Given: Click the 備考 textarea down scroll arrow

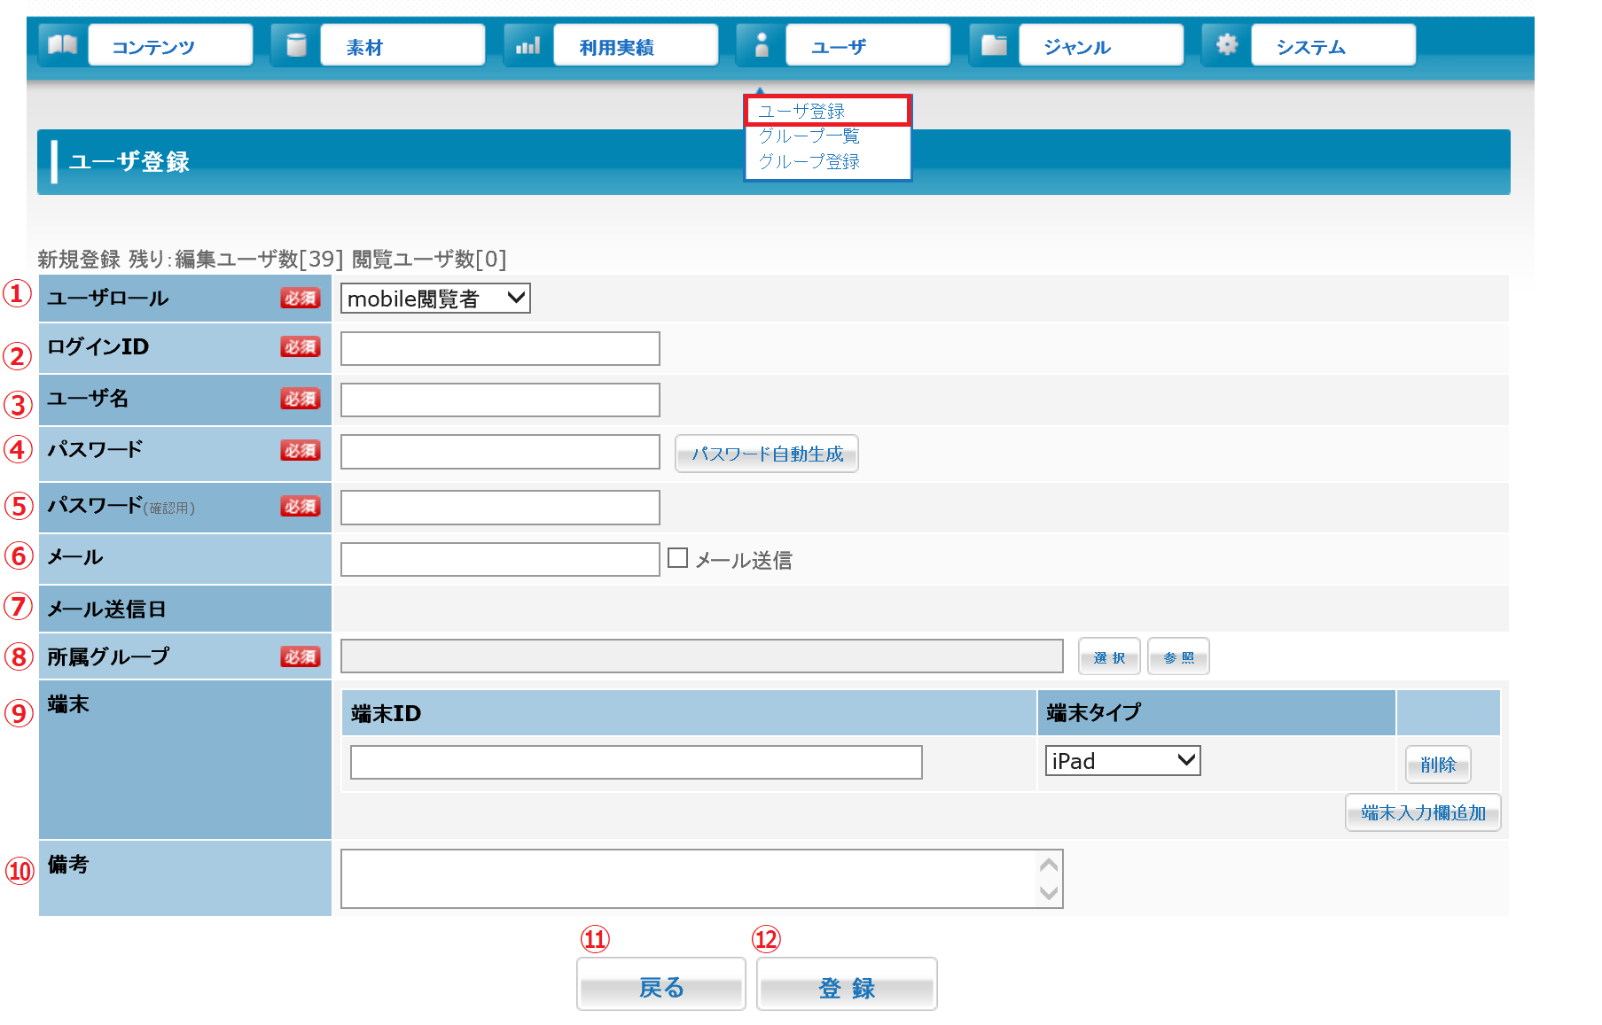Looking at the screenshot, I should click(x=1049, y=893).
